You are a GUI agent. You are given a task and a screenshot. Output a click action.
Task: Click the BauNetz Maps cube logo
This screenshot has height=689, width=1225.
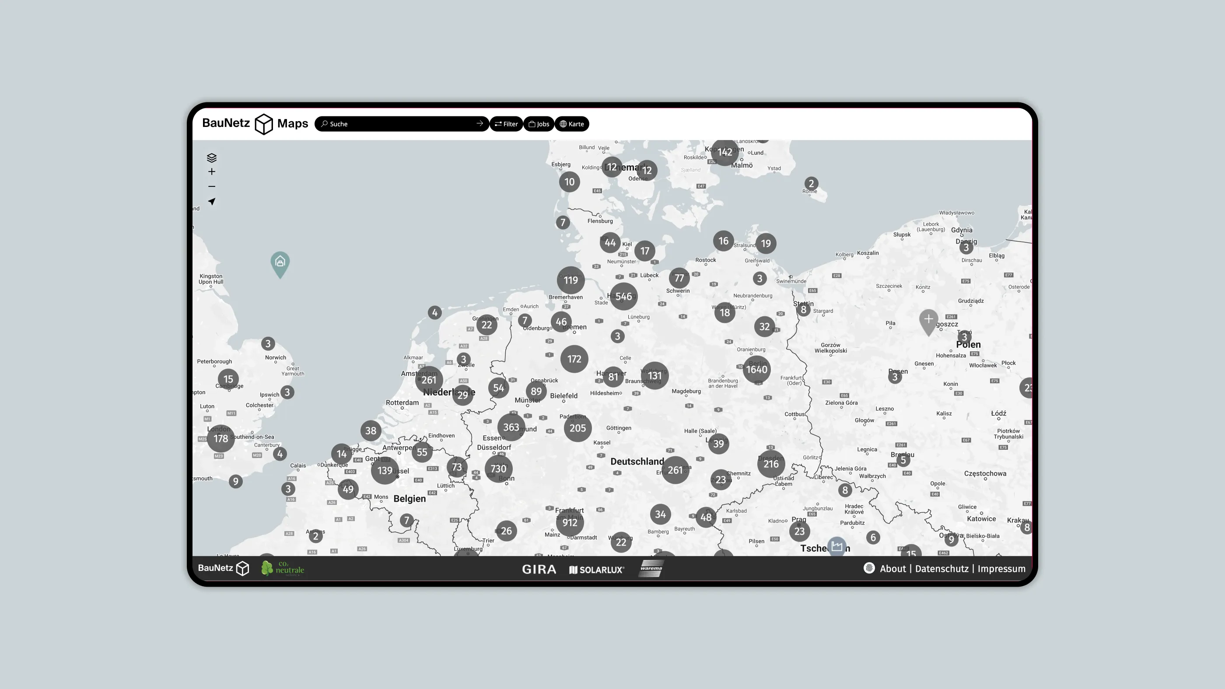point(264,124)
